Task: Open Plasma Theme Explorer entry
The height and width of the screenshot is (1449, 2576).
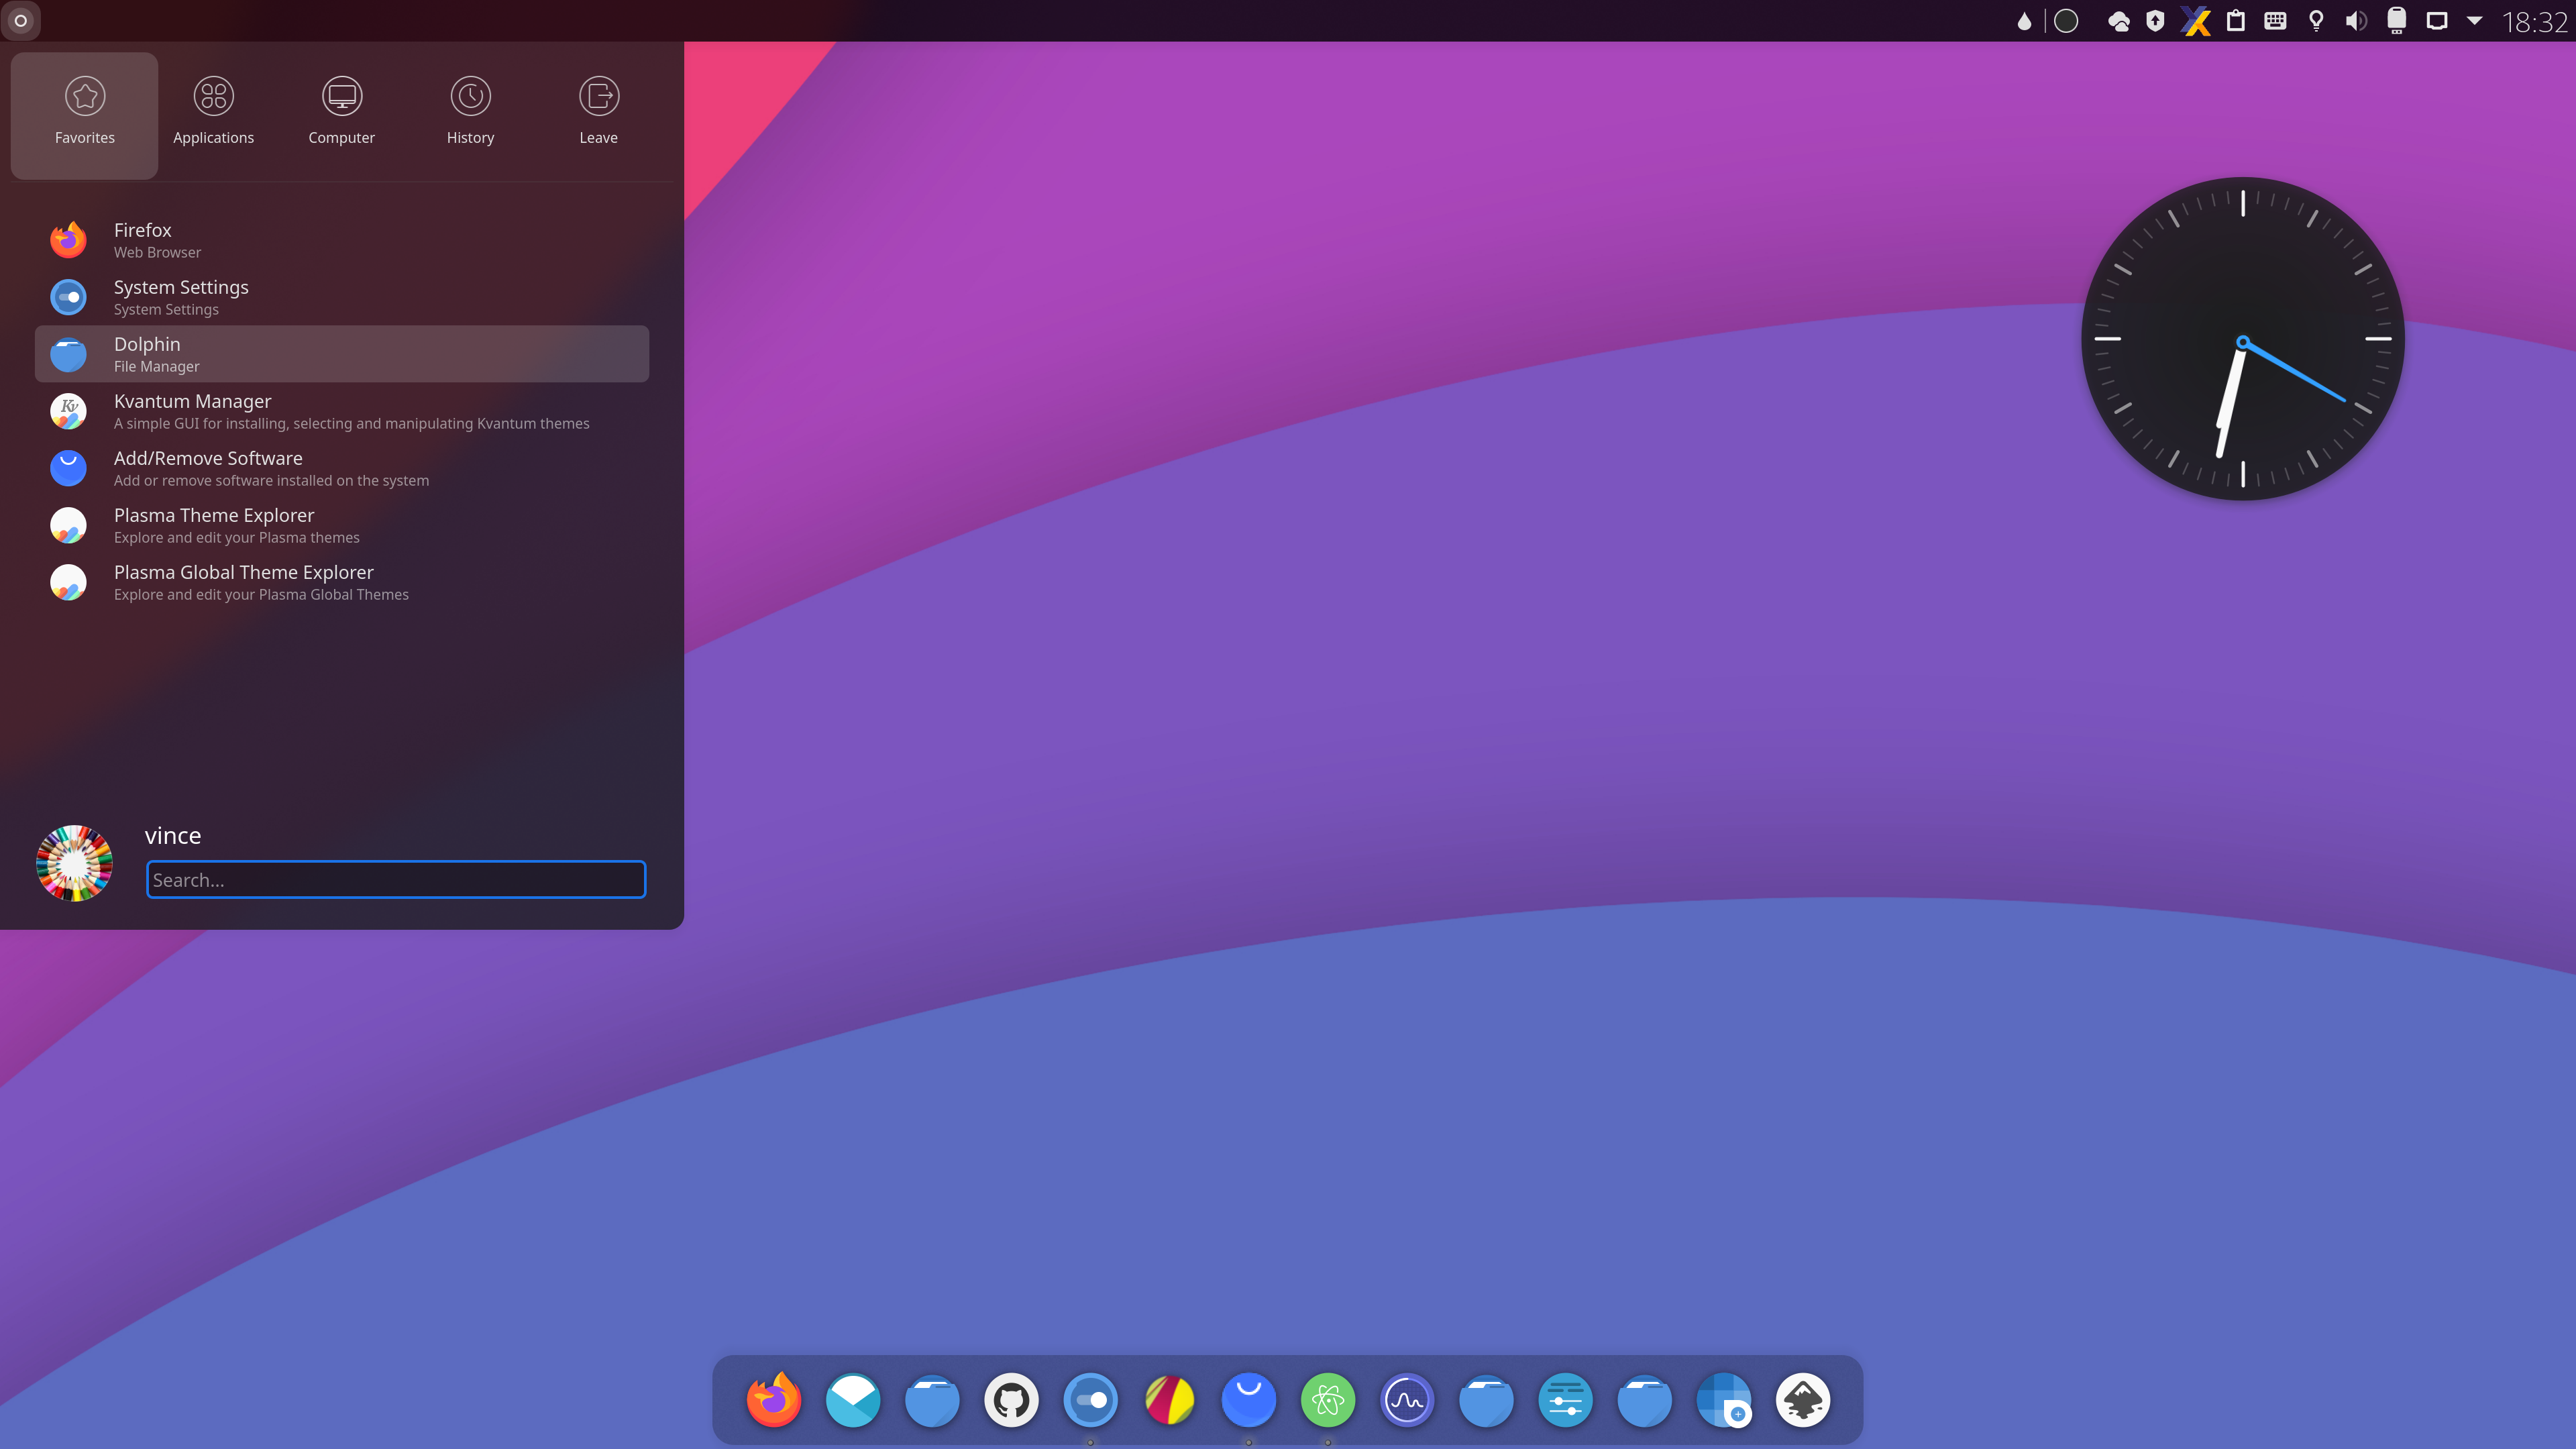Action: tap(342, 525)
